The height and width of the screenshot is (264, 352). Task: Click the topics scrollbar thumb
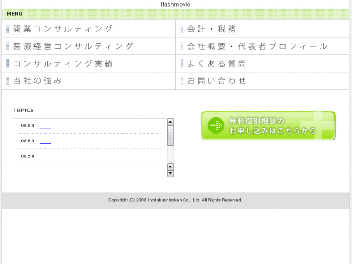(x=170, y=136)
